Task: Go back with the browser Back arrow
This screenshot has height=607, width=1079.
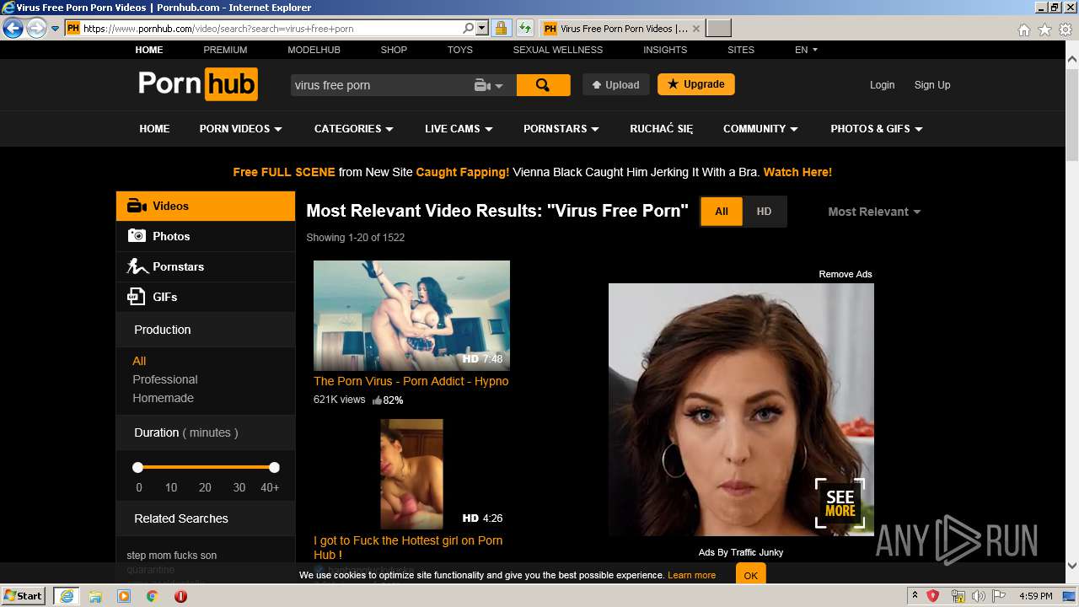Action: 13,28
